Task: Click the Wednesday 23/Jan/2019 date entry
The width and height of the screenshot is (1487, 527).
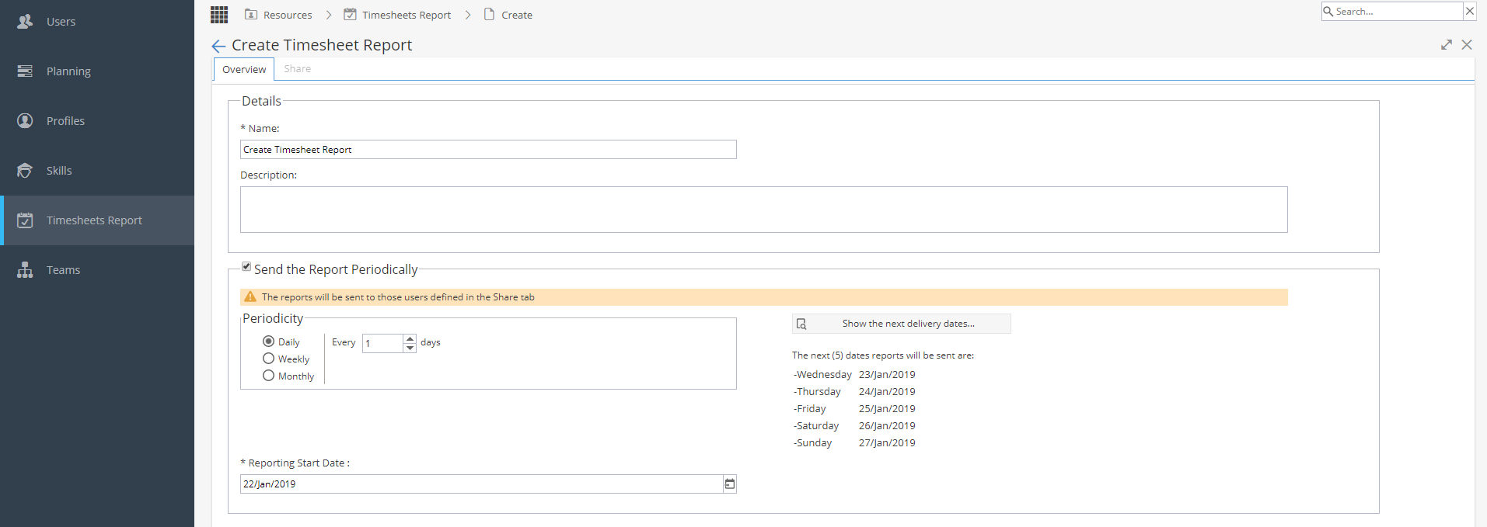Action: coord(854,375)
